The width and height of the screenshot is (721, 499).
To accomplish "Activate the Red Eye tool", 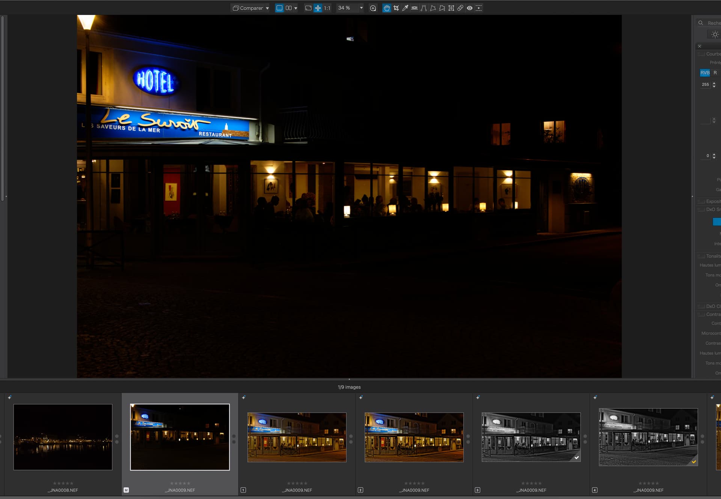I will 469,8.
